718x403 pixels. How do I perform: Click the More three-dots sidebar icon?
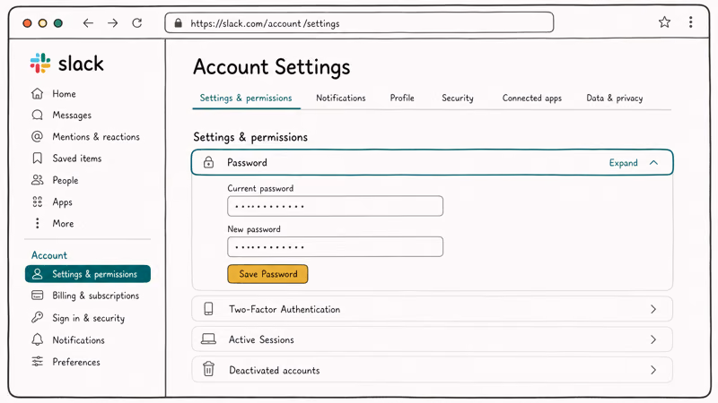37,223
